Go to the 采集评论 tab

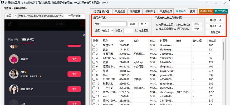[150, 11]
